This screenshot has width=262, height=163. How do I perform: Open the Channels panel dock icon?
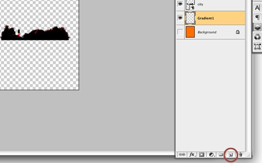pyautogui.click(x=257, y=37)
